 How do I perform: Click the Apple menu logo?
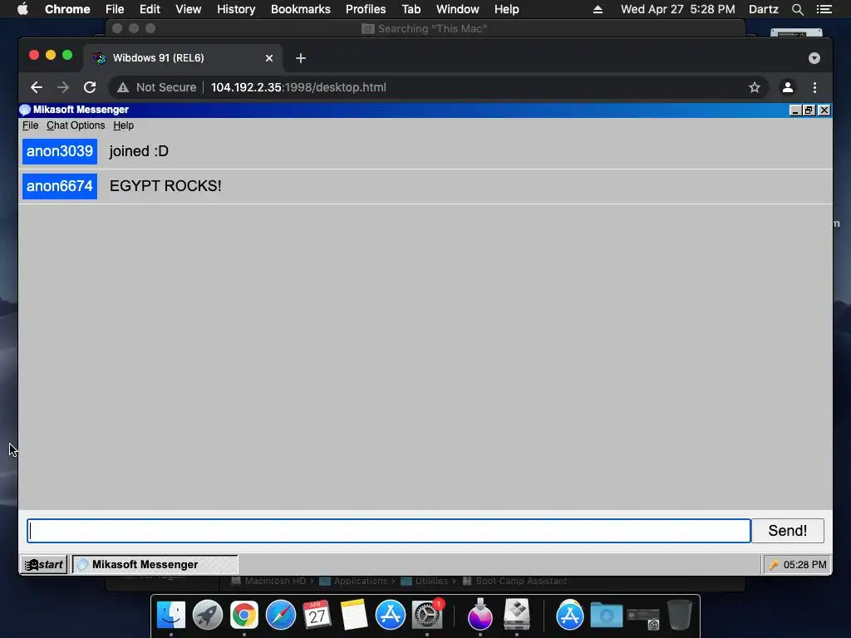pos(22,9)
